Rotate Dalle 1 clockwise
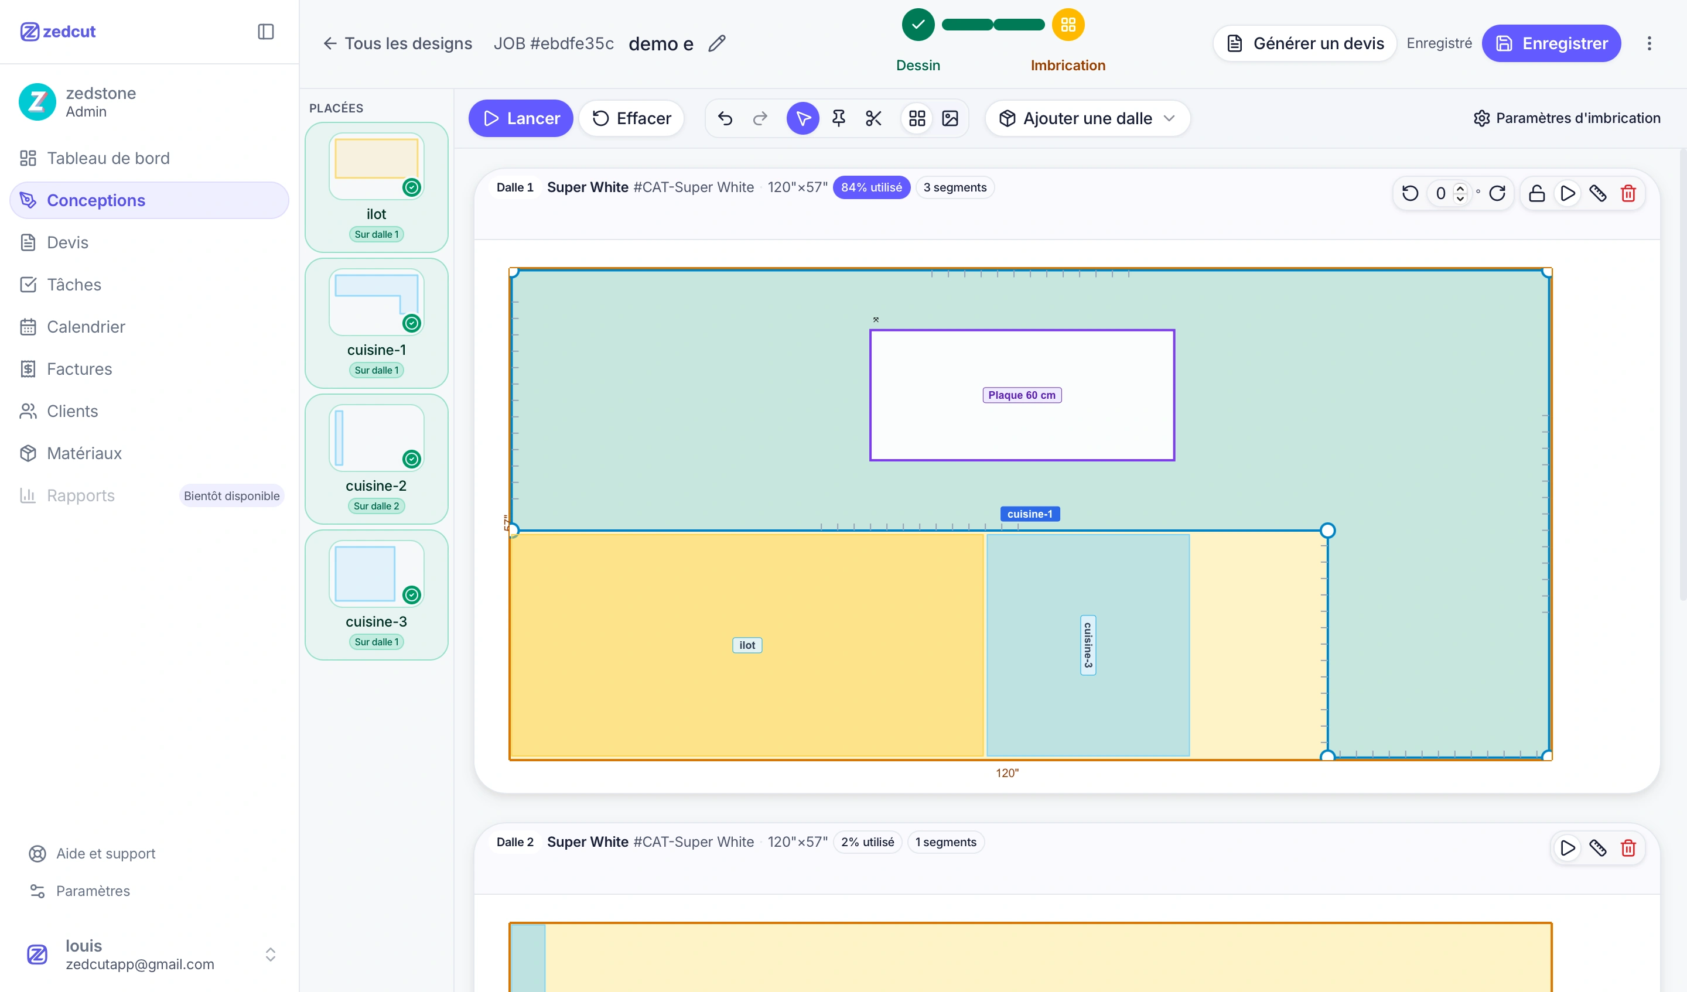The height and width of the screenshot is (992, 1687). (1498, 193)
